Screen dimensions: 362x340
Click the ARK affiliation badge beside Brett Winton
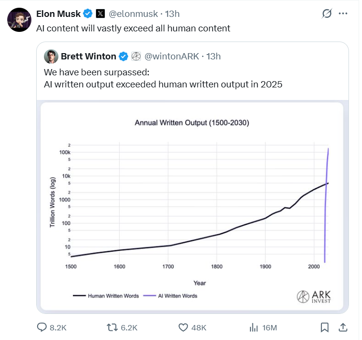pyautogui.click(x=136, y=57)
